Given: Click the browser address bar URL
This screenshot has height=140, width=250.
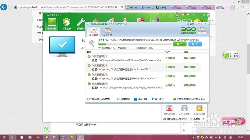Looking at the screenshot, I should point(66,7).
